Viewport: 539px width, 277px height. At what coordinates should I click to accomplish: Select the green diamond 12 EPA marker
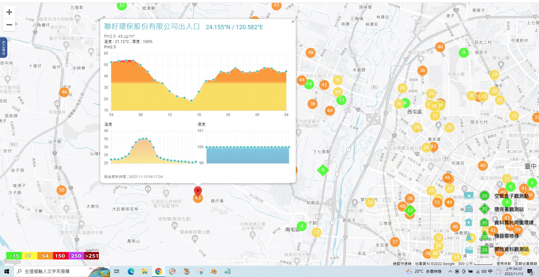pos(410,210)
